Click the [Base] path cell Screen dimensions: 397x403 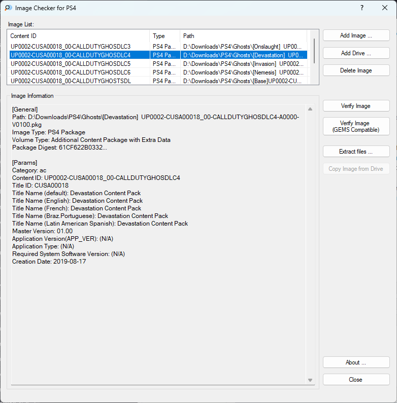coord(244,81)
